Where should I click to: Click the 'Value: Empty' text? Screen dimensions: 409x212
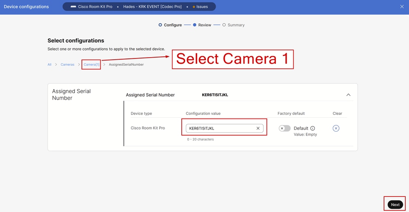tap(305, 134)
